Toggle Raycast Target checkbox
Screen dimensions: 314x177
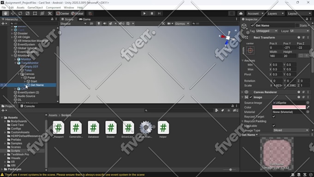(274, 116)
